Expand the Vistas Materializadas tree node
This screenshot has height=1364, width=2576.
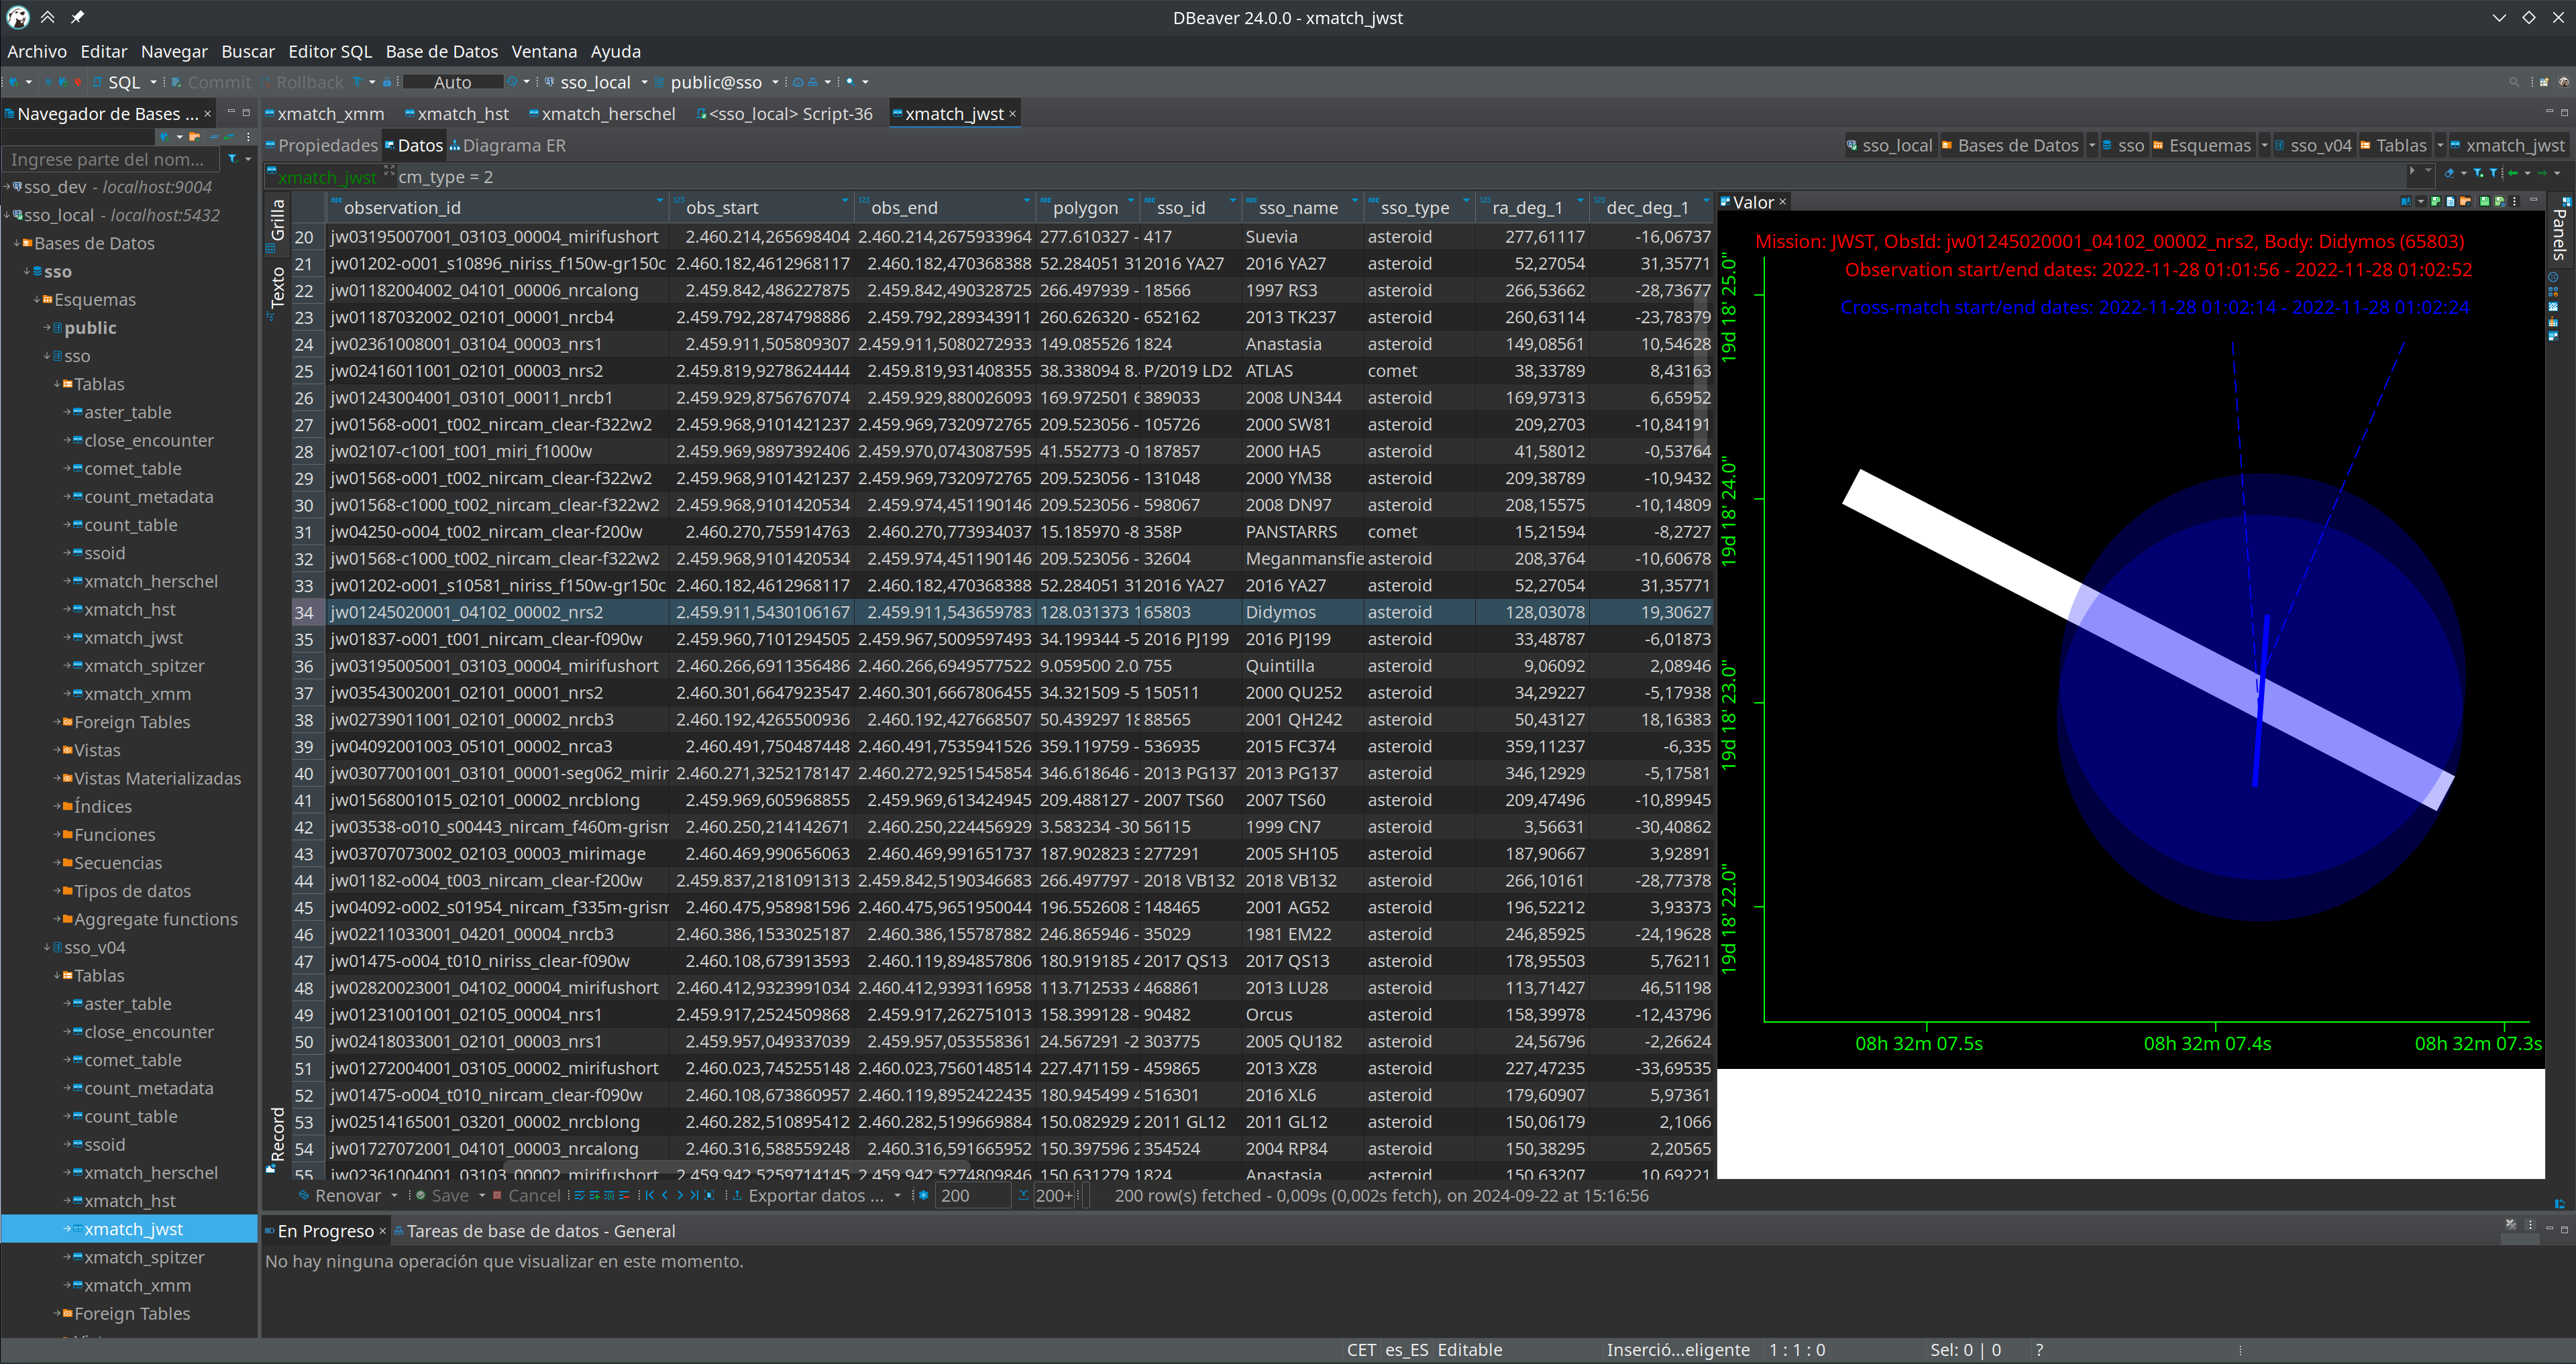pyautogui.click(x=57, y=778)
